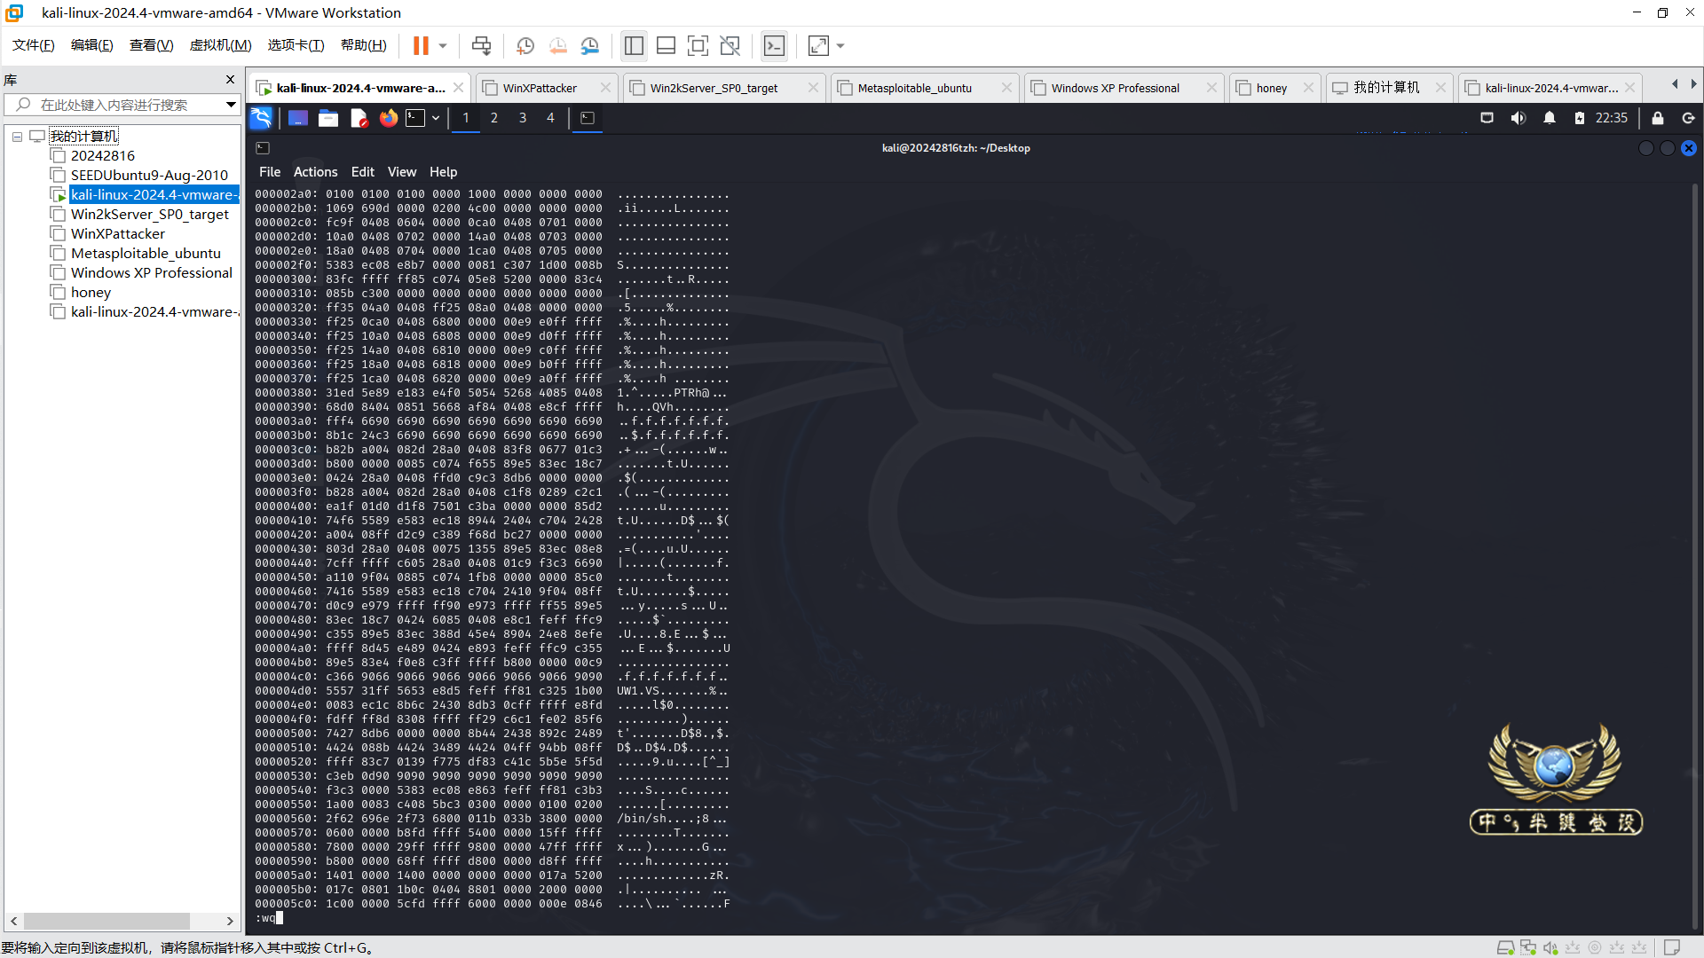
Task: Select Metasploitable_ubuntu in the library tree
Action: pos(146,254)
